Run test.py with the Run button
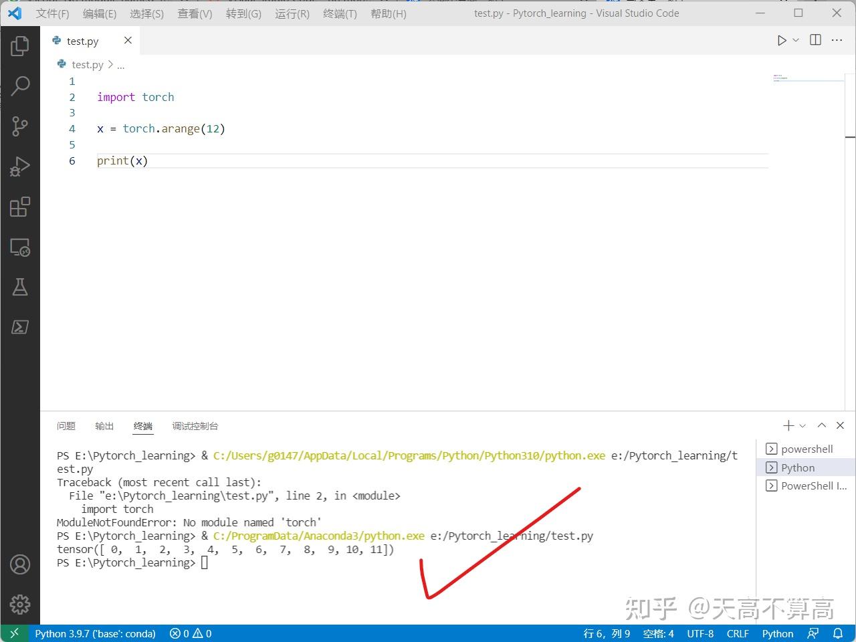 pos(781,39)
